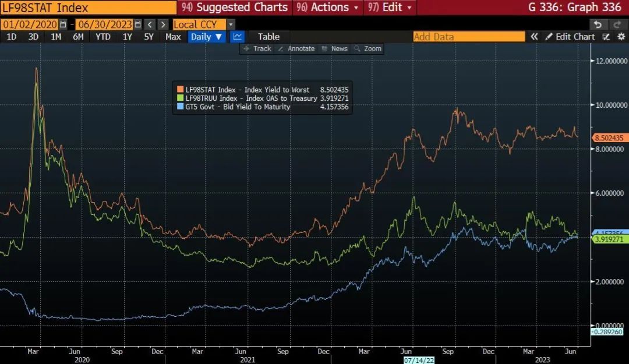Expand the Daily periodicity dropdown

point(207,37)
